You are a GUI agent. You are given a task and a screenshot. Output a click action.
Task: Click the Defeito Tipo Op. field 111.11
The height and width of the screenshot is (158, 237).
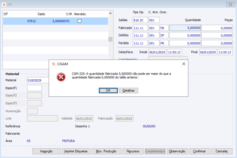tap(140, 35)
